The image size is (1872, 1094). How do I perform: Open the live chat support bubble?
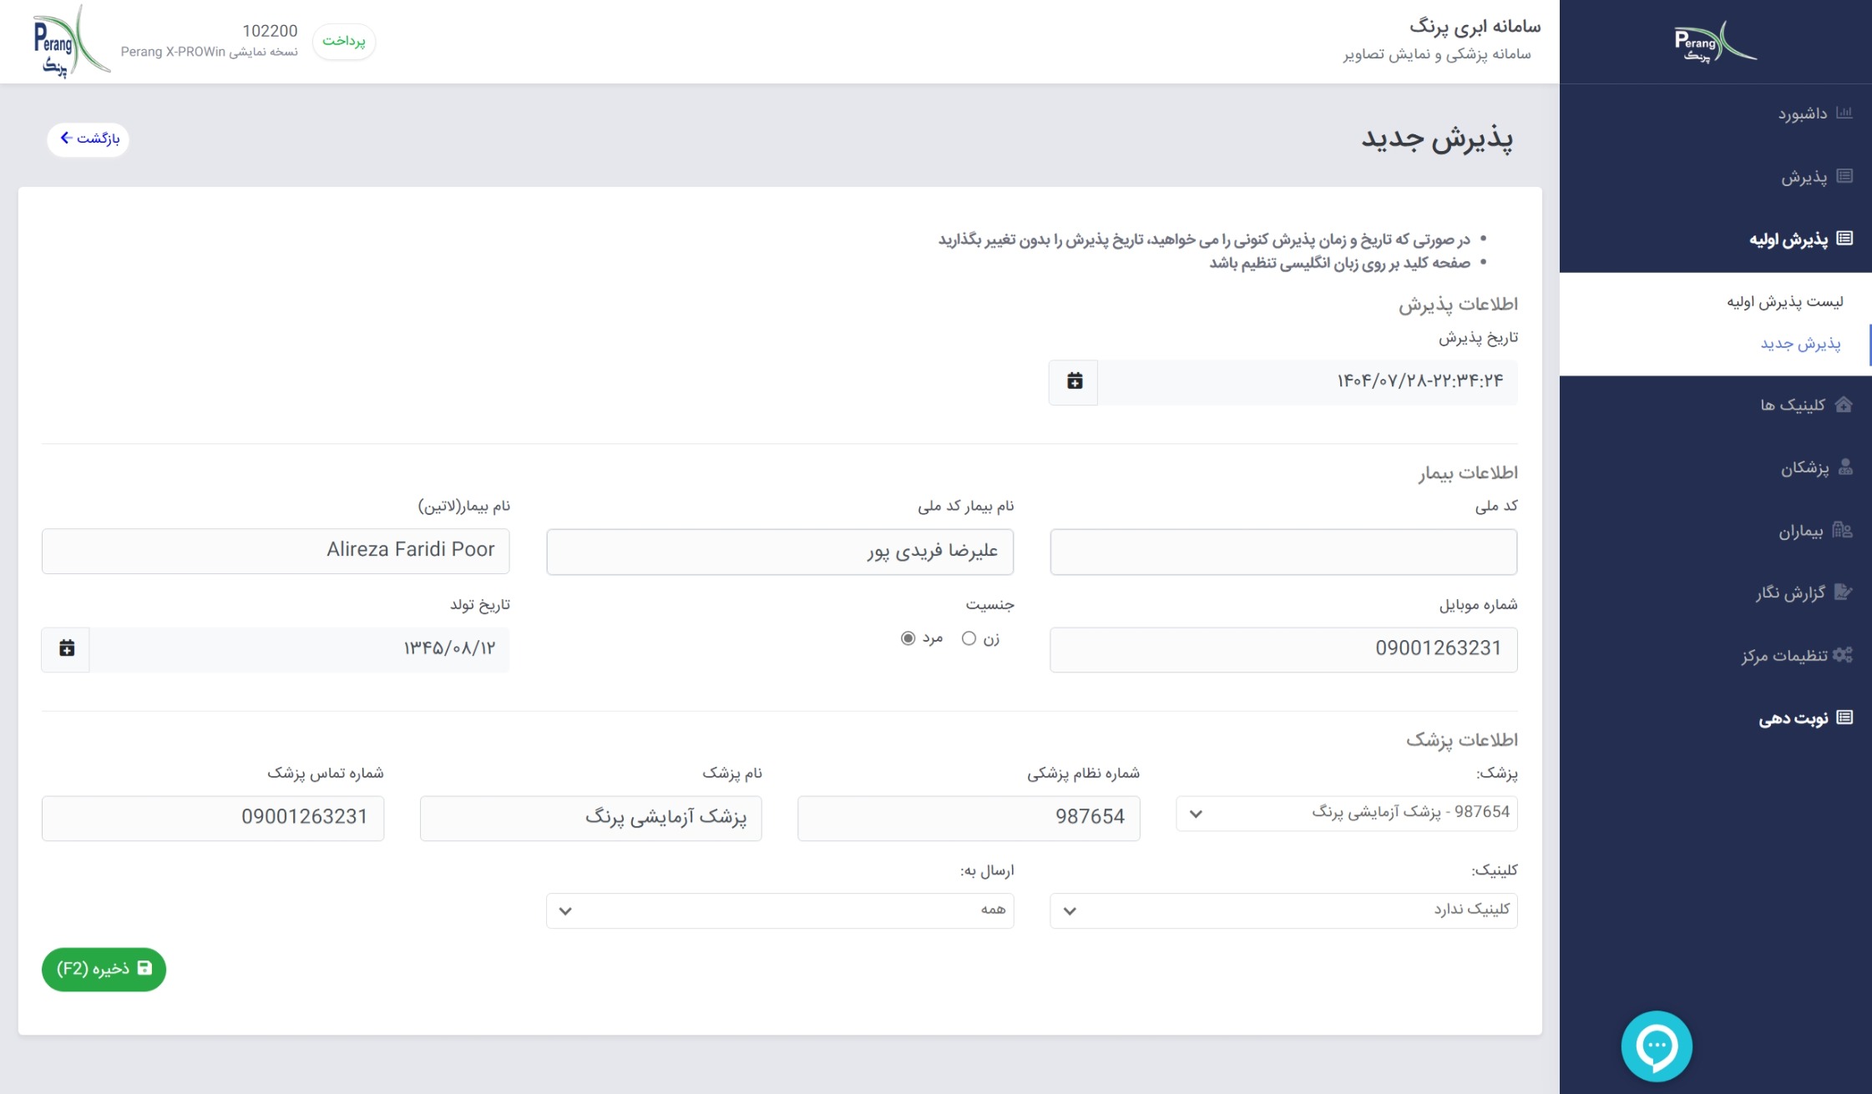(x=1657, y=1046)
